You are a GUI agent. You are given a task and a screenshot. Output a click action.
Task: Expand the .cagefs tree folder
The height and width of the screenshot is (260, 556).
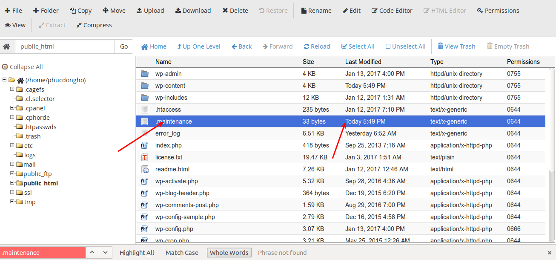(12, 90)
